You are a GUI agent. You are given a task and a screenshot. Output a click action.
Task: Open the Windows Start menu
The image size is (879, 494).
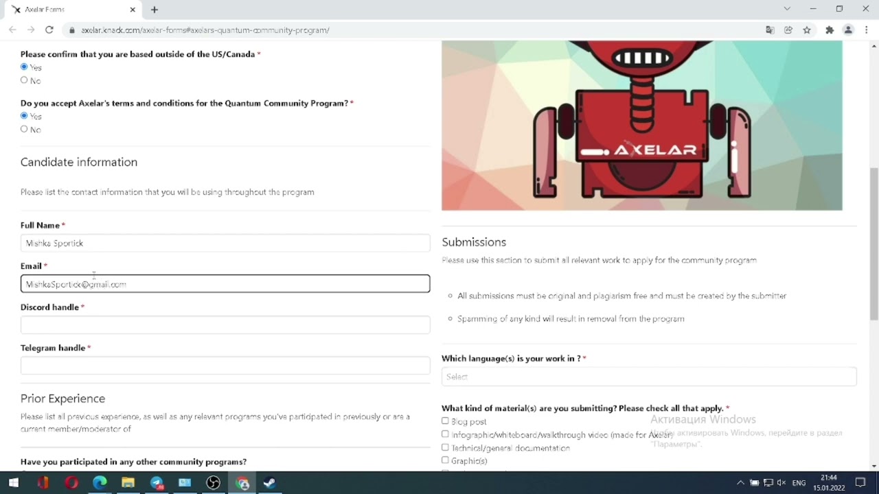[x=14, y=482]
